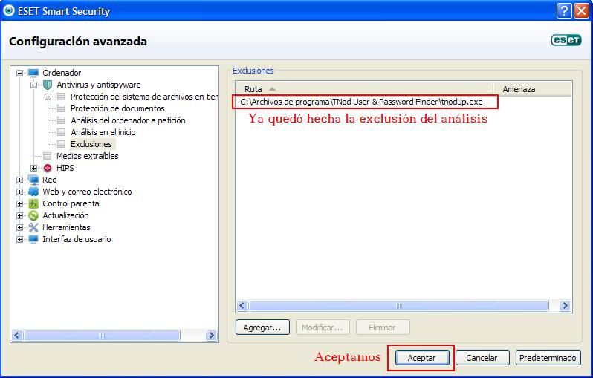
Task: Click the Cancelar button
Action: pos(482,358)
